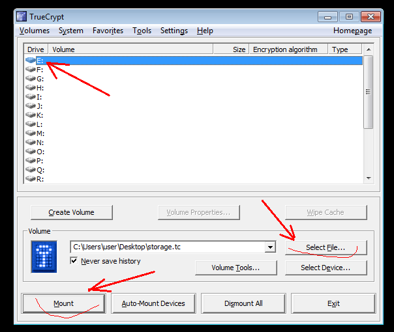Expand the volume path dropdown arrow

point(270,247)
